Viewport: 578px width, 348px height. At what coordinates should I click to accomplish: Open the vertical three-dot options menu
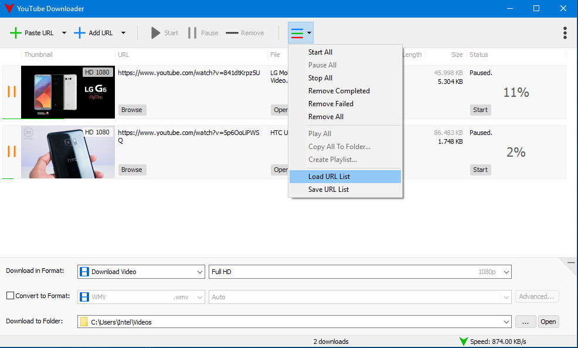pyautogui.click(x=565, y=33)
